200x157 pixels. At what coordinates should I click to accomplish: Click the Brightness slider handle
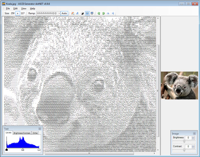[184, 141]
